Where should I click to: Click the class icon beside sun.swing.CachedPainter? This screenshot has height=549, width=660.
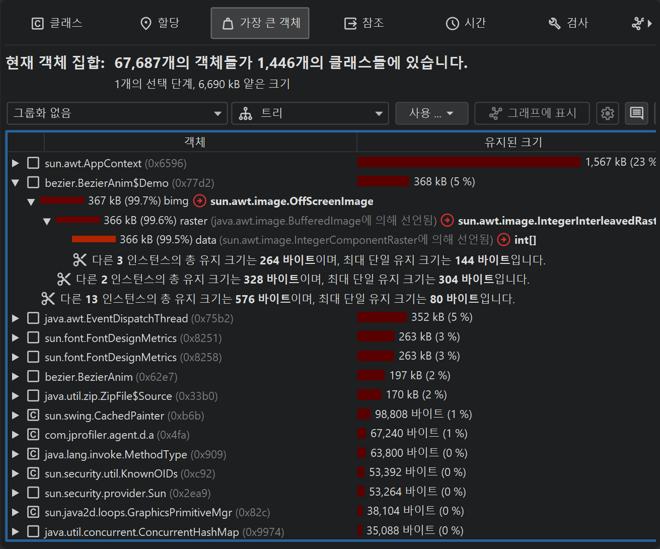coord(33,416)
